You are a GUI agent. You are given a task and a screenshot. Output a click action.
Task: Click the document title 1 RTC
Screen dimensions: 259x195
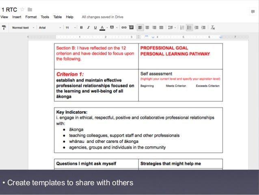pyautogui.click(x=9, y=10)
